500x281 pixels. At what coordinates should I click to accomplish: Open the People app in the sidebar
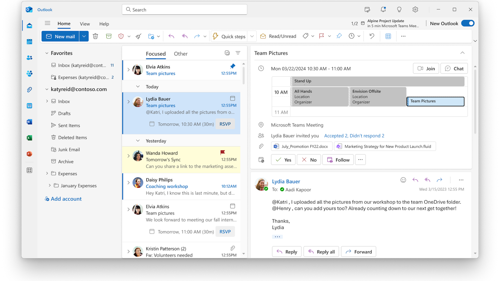pyautogui.click(x=29, y=58)
